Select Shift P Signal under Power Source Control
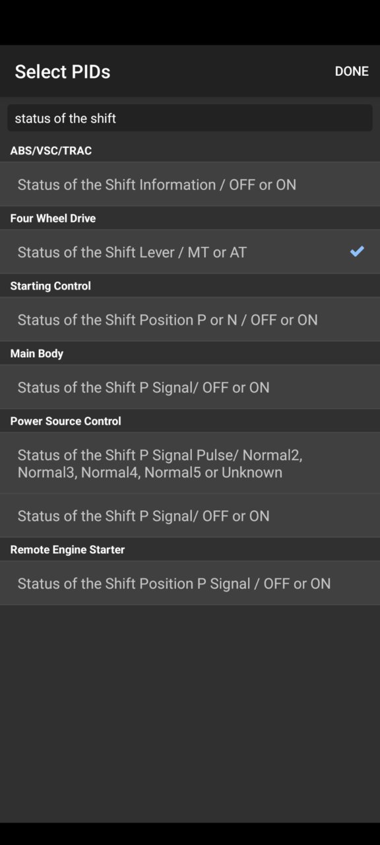Viewport: 380px width, 845px height. (190, 516)
